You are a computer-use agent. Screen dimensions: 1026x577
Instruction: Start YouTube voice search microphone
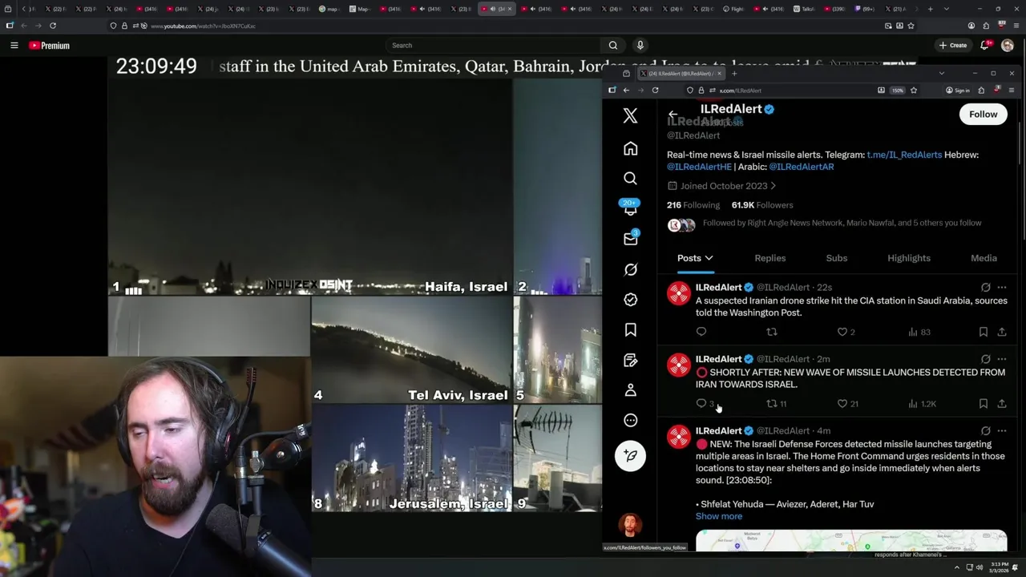640,46
